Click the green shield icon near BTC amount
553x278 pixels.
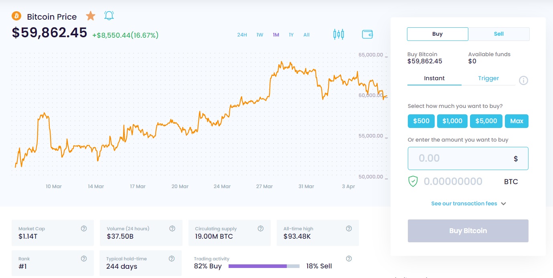pos(413,181)
